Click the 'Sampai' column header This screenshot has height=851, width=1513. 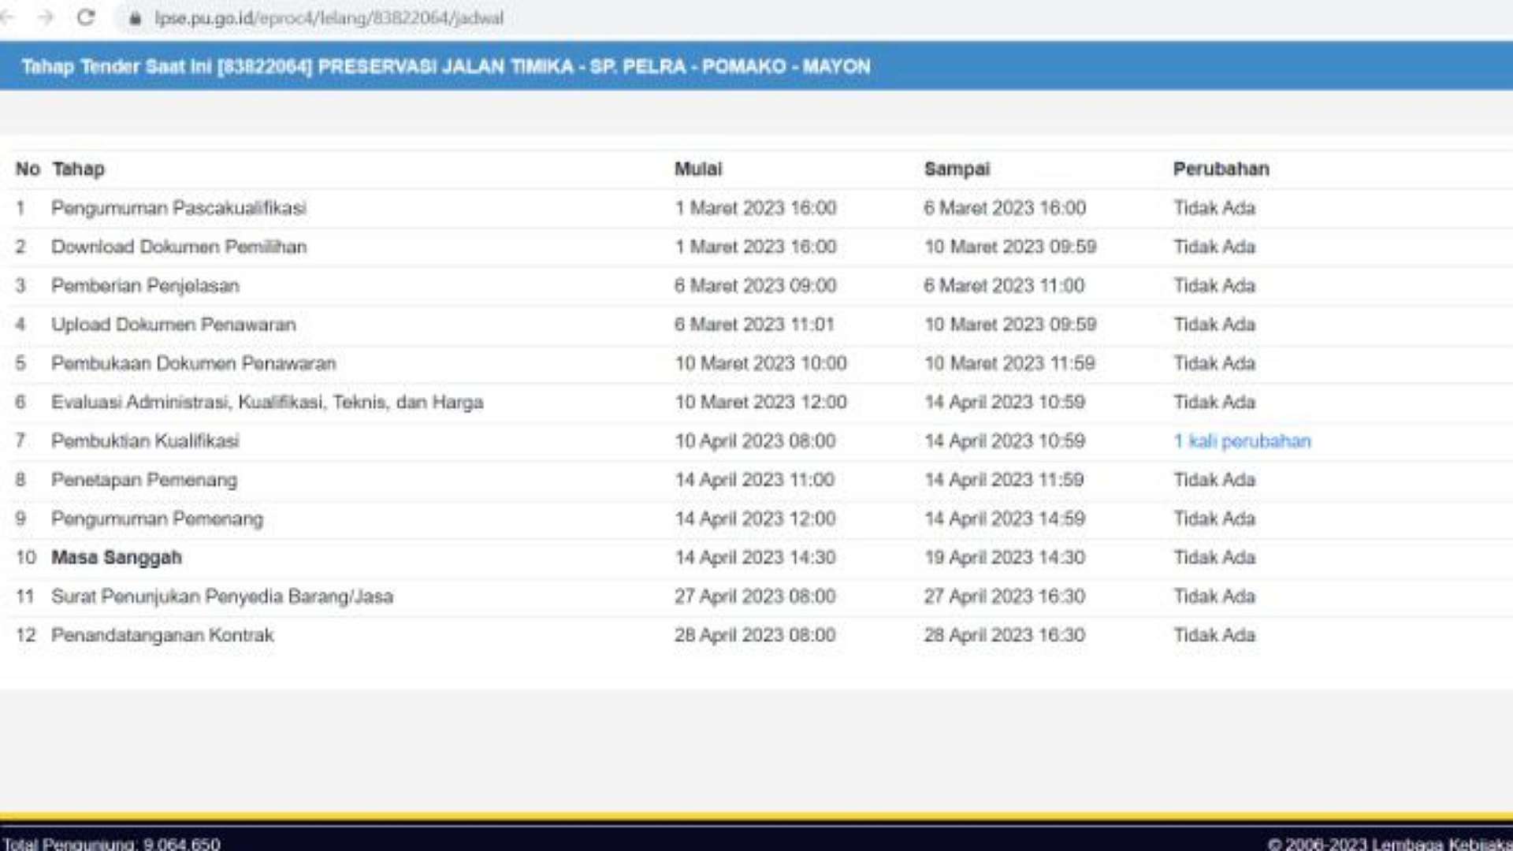[x=956, y=169]
